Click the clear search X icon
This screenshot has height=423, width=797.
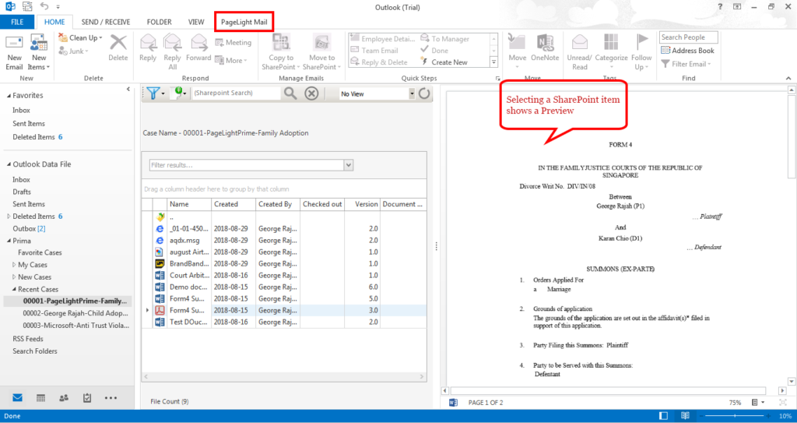(x=311, y=93)
